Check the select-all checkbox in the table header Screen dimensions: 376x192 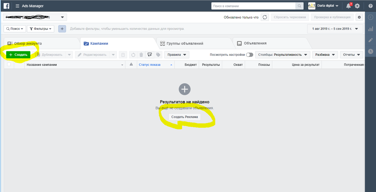(9, 65)
